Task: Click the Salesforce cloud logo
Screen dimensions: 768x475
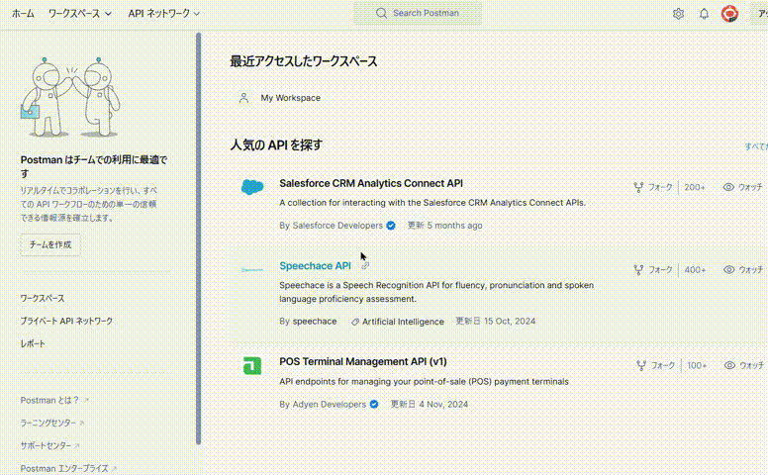Action: (252, 187)
